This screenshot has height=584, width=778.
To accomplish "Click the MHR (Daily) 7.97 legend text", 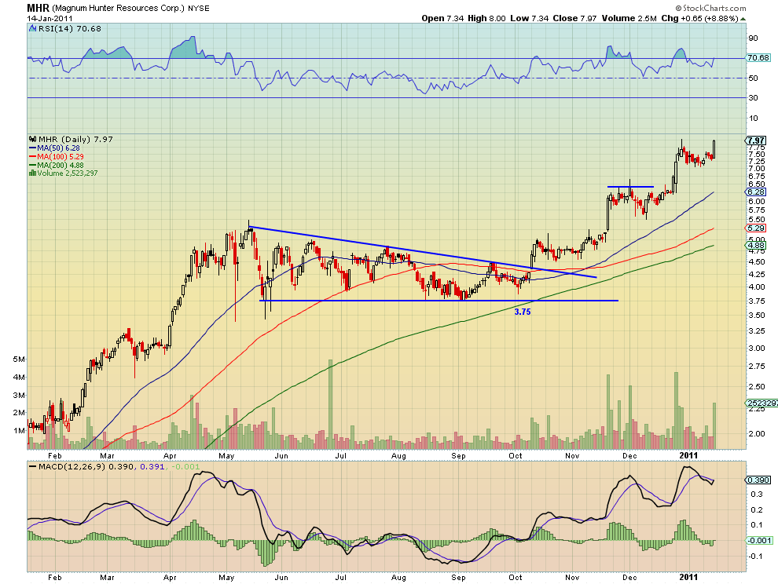I will click(76, 139).
